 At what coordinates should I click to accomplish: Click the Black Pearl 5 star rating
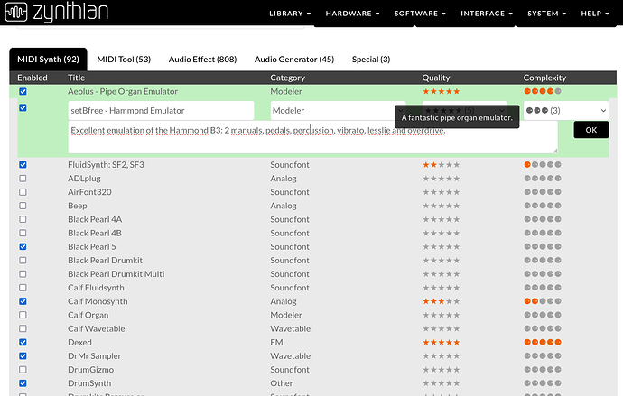(441, 247)
